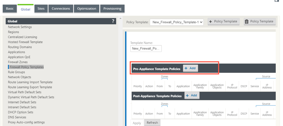283x126 pixels.
Task: Click the plus Policy Template button
Action: tap(223, 21)
